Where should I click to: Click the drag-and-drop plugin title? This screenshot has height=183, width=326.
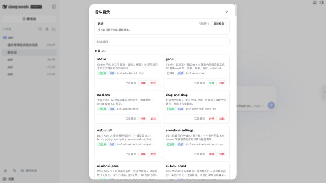[x=177, y=95]
